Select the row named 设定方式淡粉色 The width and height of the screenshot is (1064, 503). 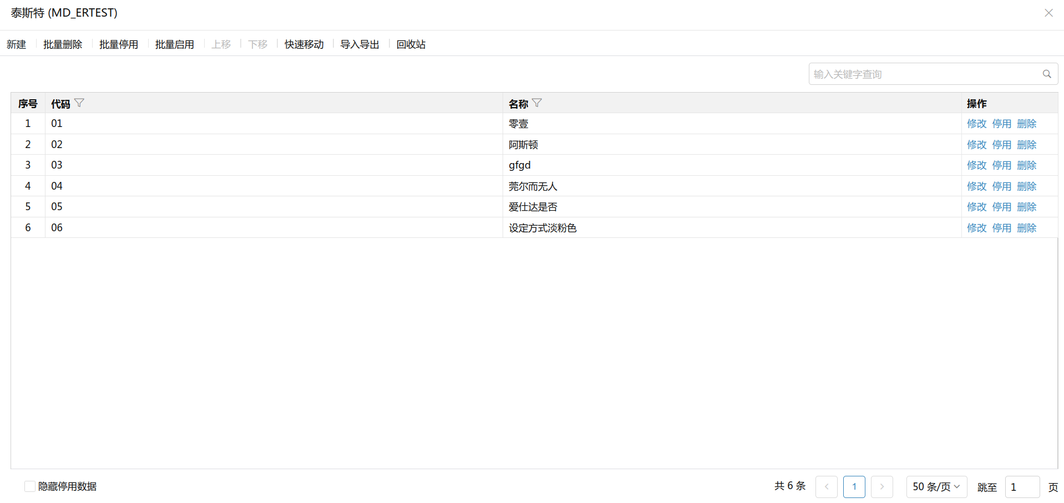[543, 228]
